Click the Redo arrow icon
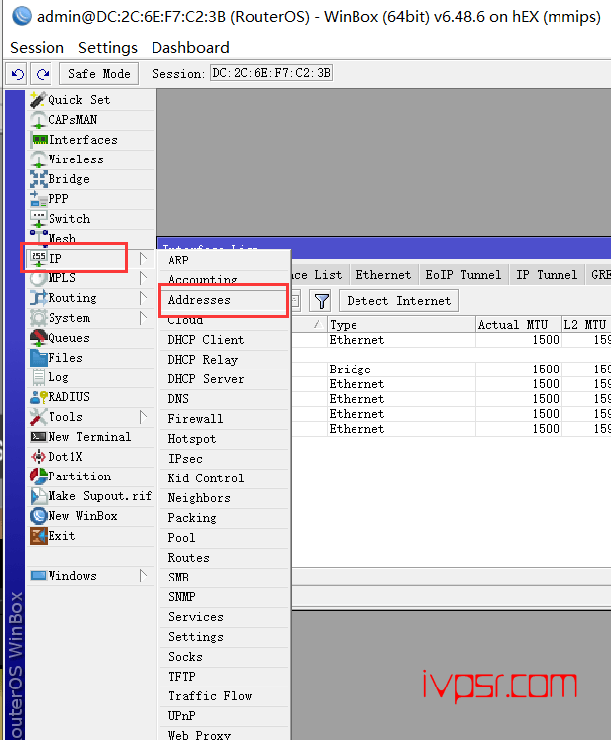The width and height of the screenshot is (611, 740). click(x=43, y=74)
